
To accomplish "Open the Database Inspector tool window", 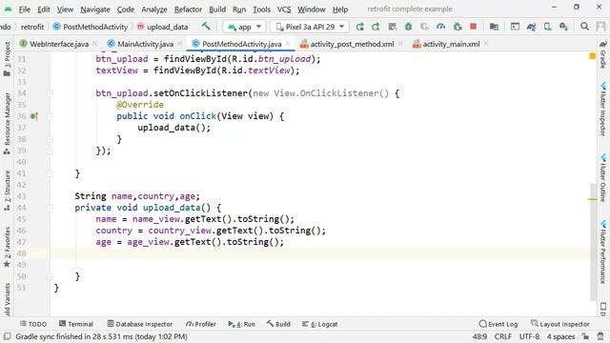I will tap(140, 324).
